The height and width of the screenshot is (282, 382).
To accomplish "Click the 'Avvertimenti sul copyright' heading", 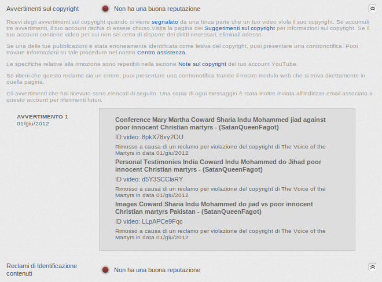I will coord(42,9).
